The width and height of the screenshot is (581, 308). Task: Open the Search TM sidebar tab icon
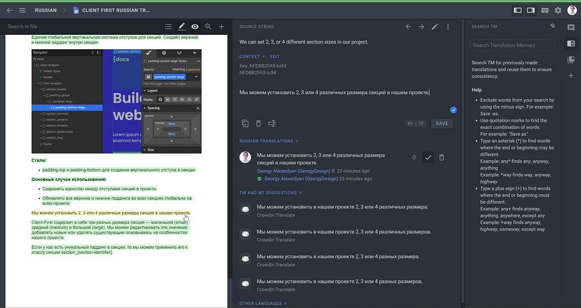571,44
